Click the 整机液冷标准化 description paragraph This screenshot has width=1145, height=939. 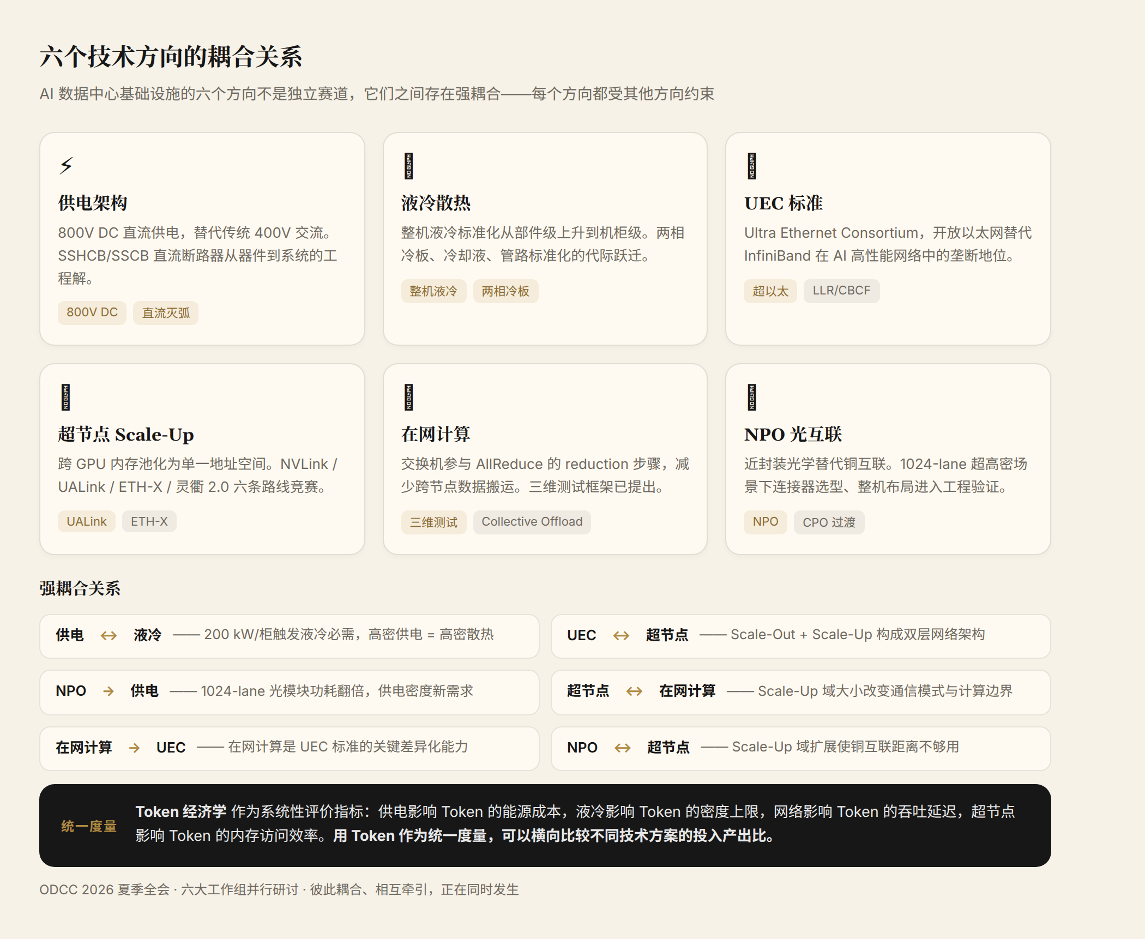pyautogui.click(x=543, y=244)
